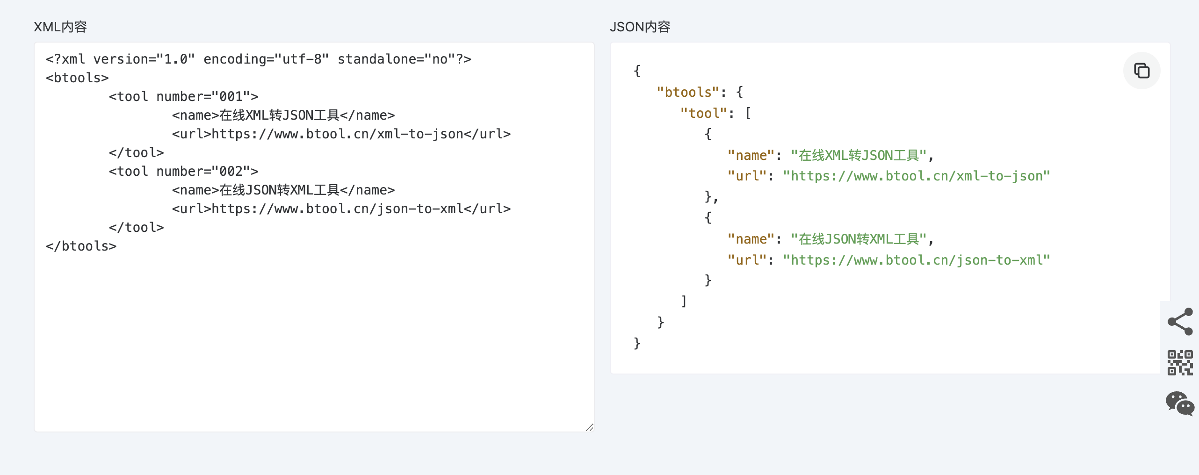Open the share icon on the right edge
The image size is (1199, 475).
point(1180,322)
